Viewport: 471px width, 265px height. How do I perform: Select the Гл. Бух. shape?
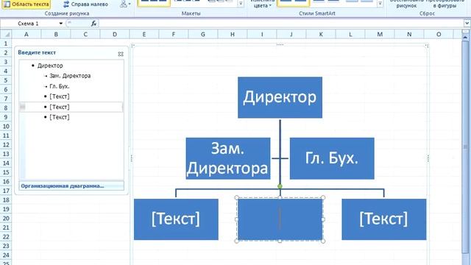coord(332,158)
